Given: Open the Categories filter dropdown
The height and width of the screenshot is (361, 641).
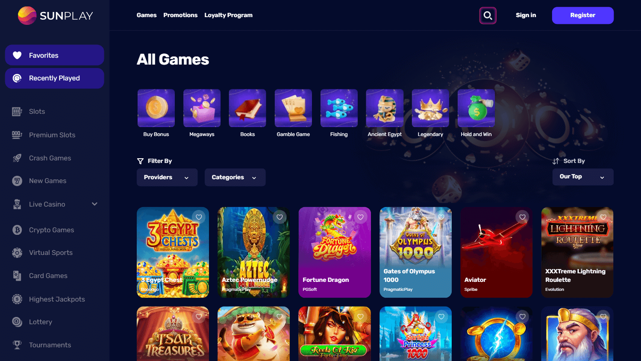Looking at the screenshot, I should [x=235, y=177].
